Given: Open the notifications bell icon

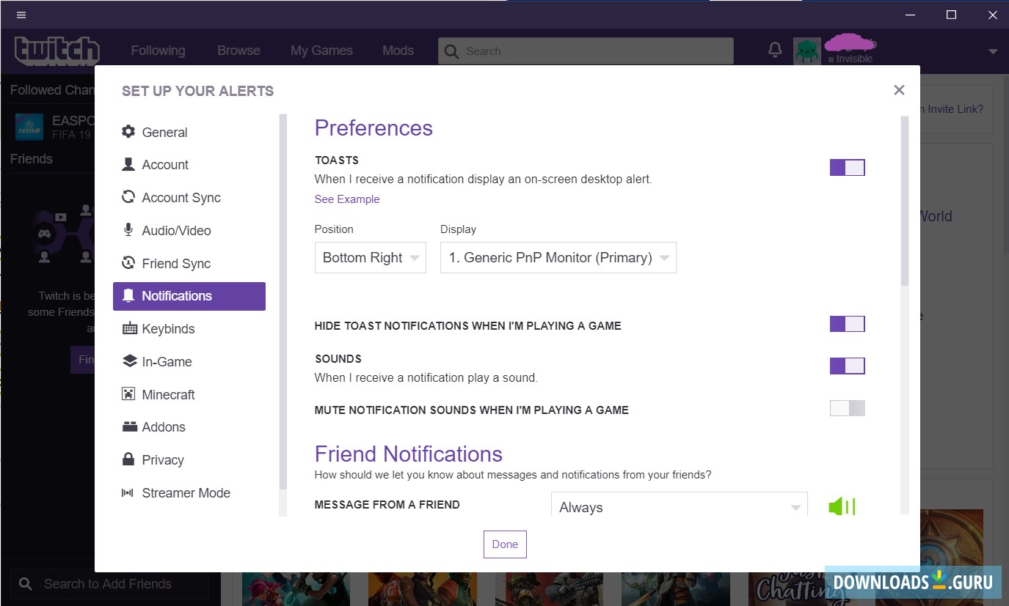Looking at the screenshot, I should pyautogui.click(x=128, y=295).
